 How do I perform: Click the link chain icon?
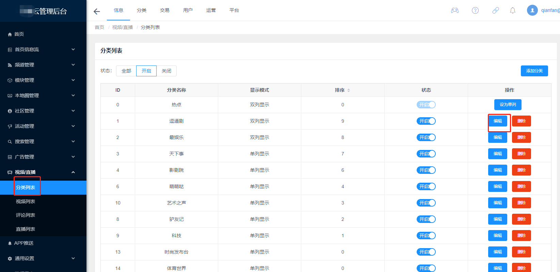coord(496,11)
